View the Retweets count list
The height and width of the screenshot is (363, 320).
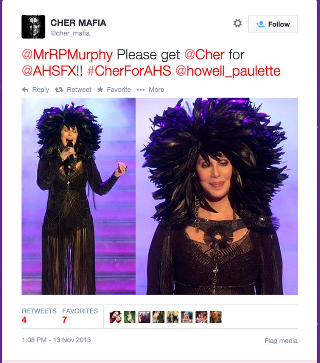pyautogui.click(x=39, y=316)
